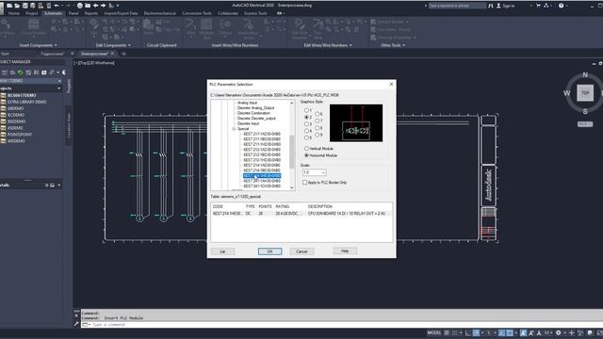The height and width of the screenshot is (339, 603).
Task: Open the Scale 1.0 dropdown
Action: pos(314,172)
